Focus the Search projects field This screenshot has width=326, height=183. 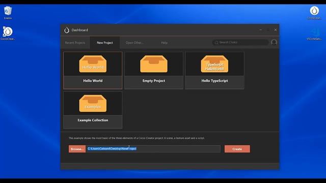(240, 42)
